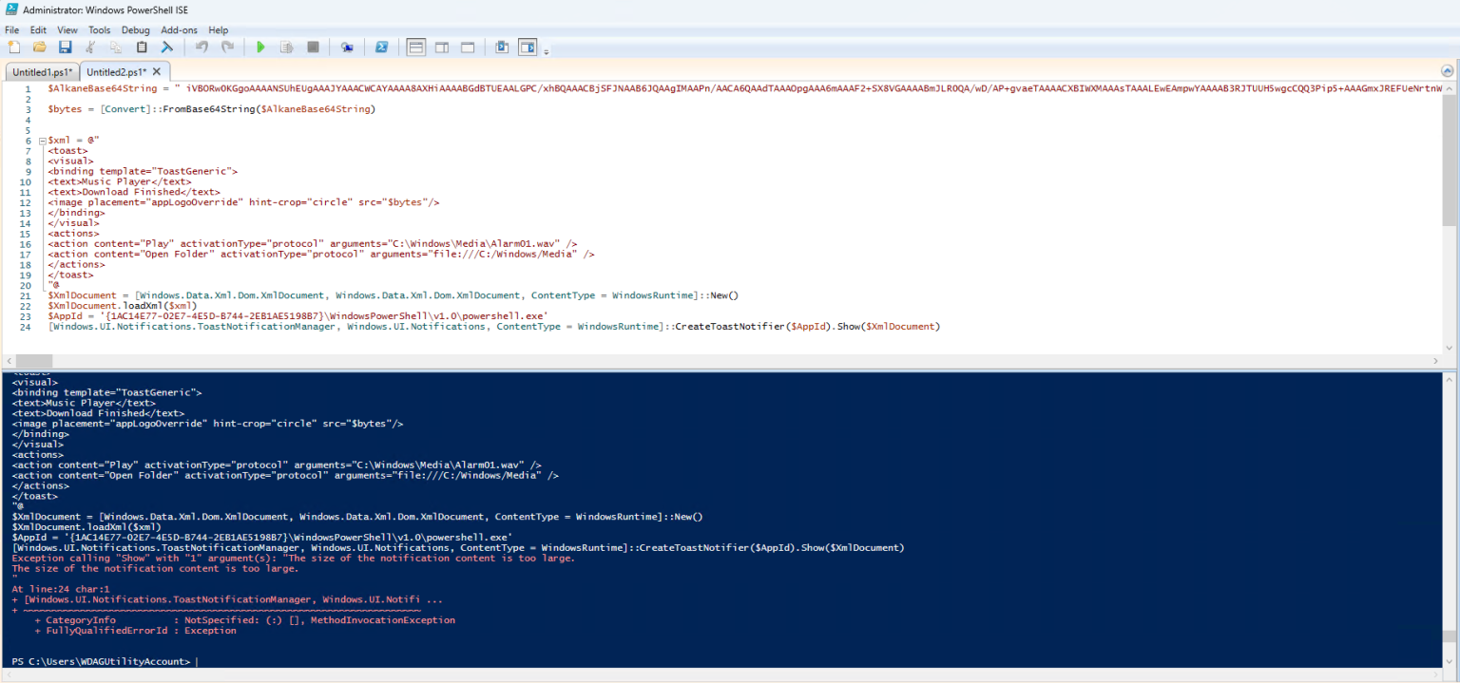The width and height of the screenshot is (1460, 683).
Task: Create a new script file
Action: click(13, 47)
